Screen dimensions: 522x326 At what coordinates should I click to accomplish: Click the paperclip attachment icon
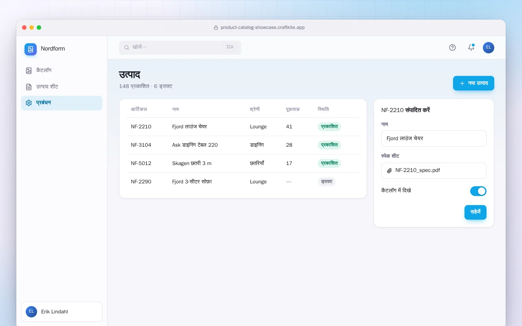click(x=389, y=171)
